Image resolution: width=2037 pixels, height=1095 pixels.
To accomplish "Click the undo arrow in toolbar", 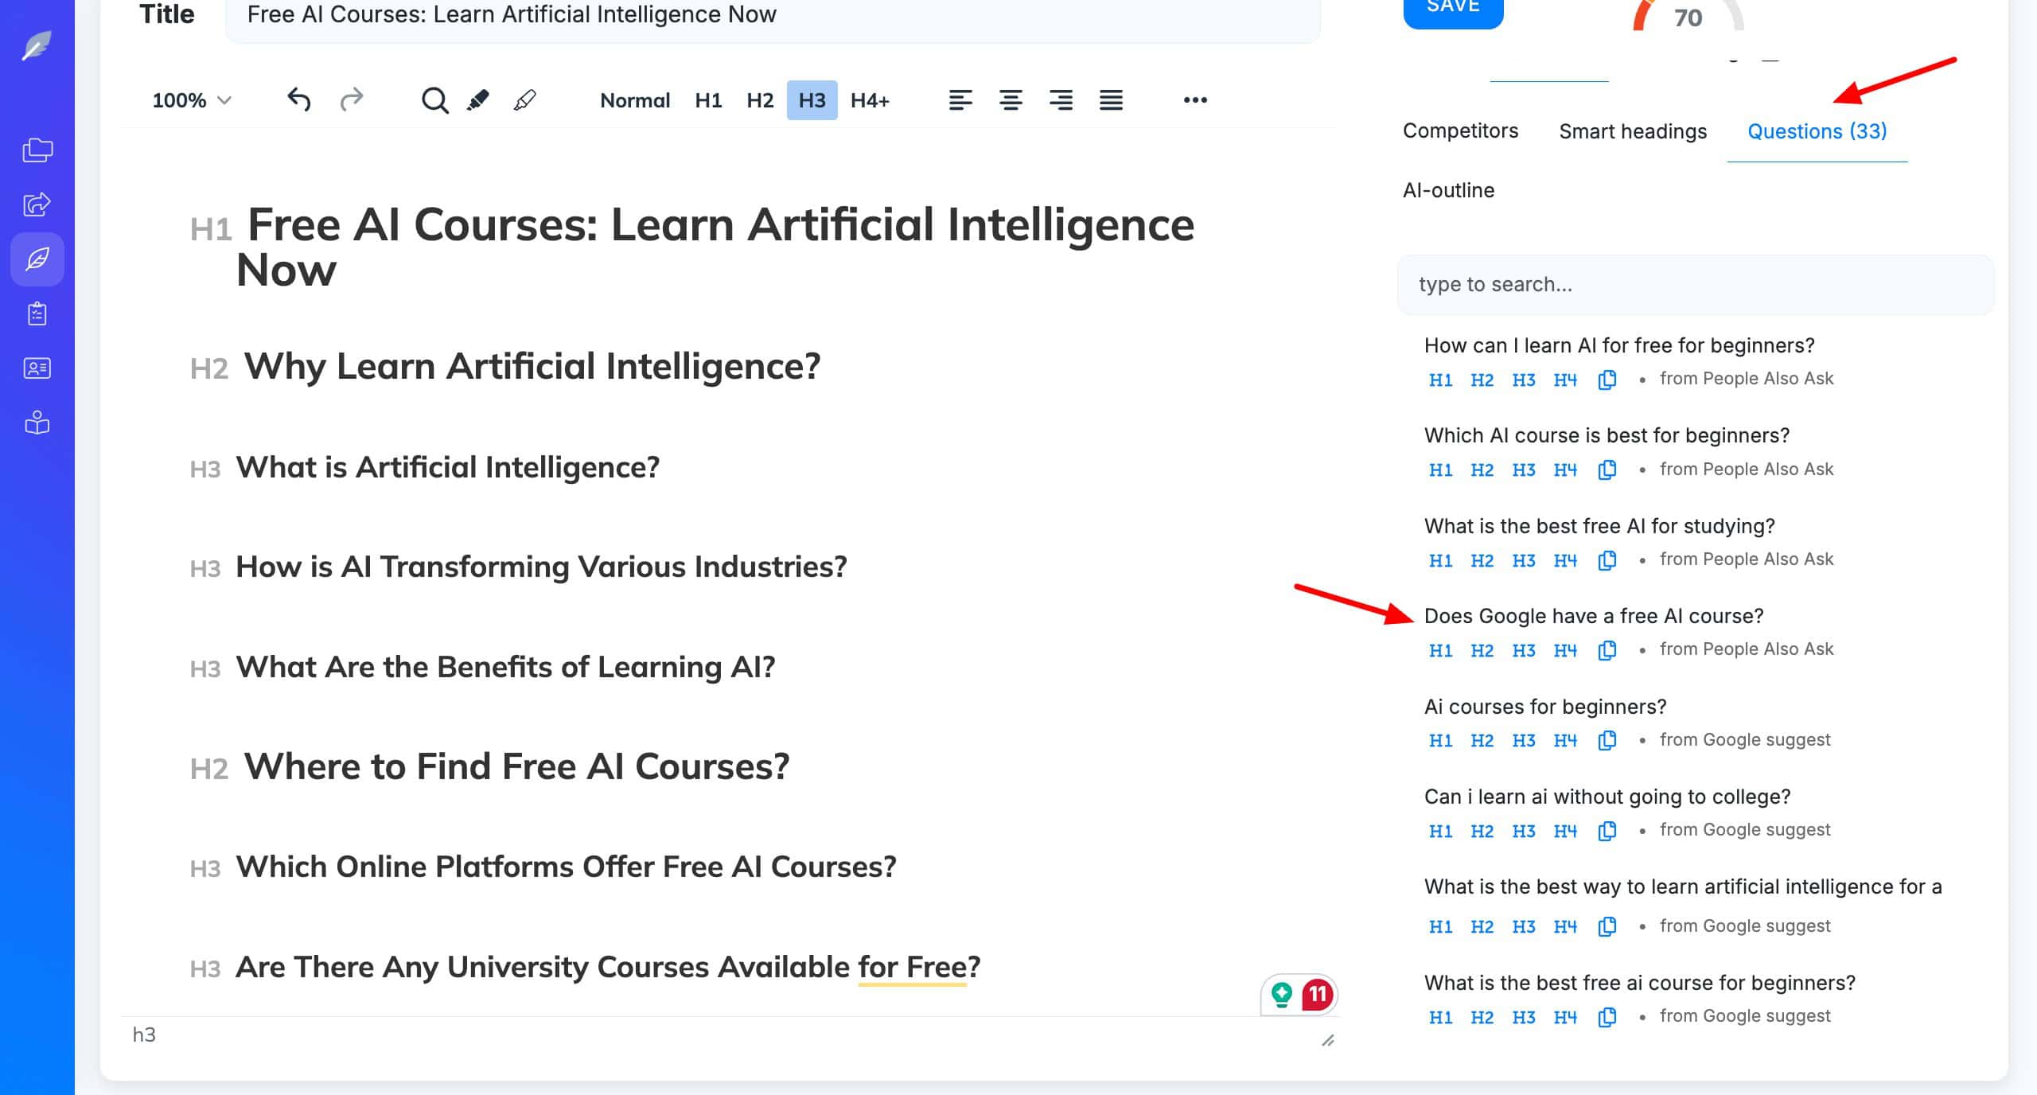I will pos(298,99).
